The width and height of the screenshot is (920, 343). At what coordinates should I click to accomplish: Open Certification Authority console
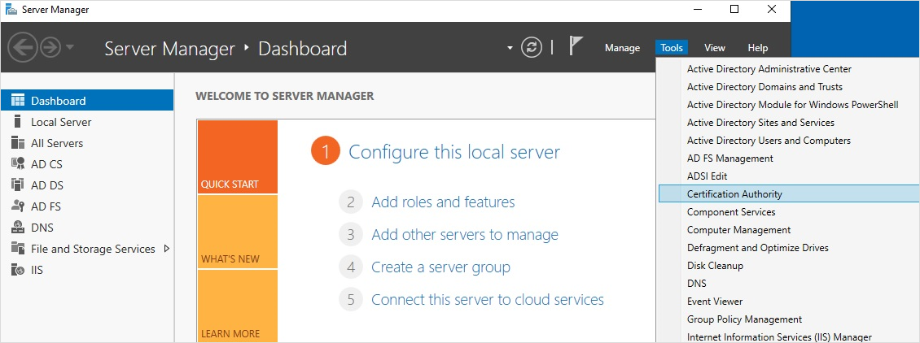tap(789, 193)
